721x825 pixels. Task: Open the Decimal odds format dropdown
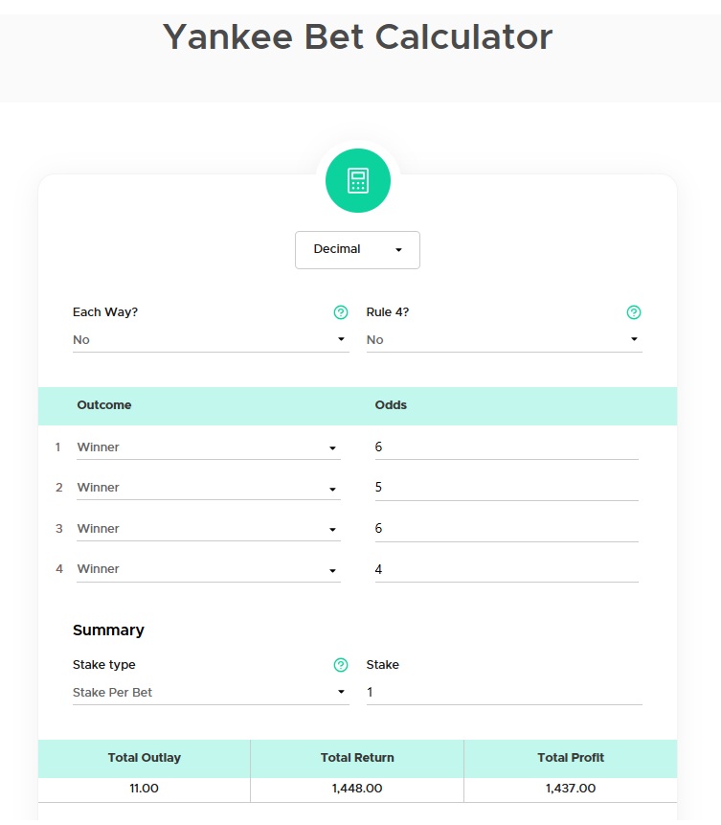pos(357,249)
